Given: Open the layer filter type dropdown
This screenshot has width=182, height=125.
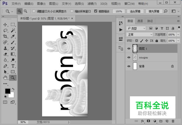Looking at the screenshot, I should click(136, 28).
